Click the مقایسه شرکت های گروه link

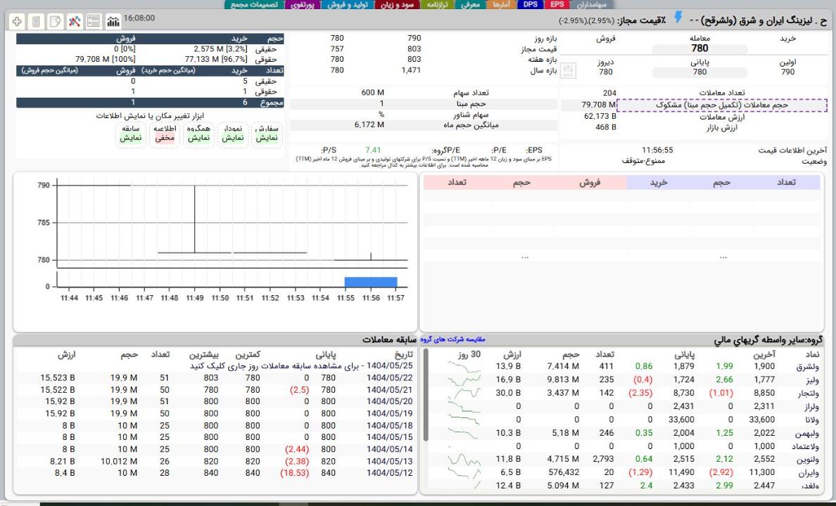tap(452, 339)
